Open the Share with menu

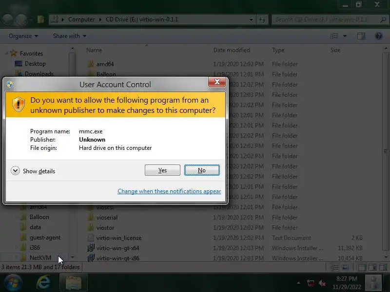pos(70,36)
